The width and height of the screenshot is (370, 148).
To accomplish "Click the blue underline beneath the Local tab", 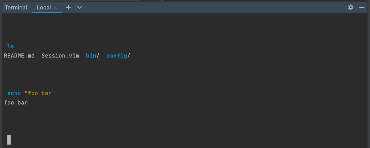I will (x=47, y=12).
